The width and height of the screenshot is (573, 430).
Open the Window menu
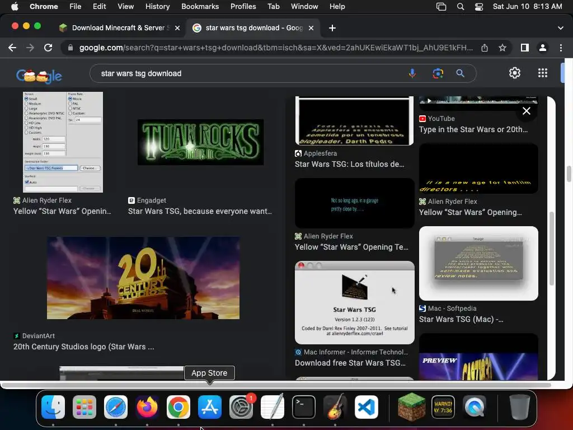click(304, 7)
